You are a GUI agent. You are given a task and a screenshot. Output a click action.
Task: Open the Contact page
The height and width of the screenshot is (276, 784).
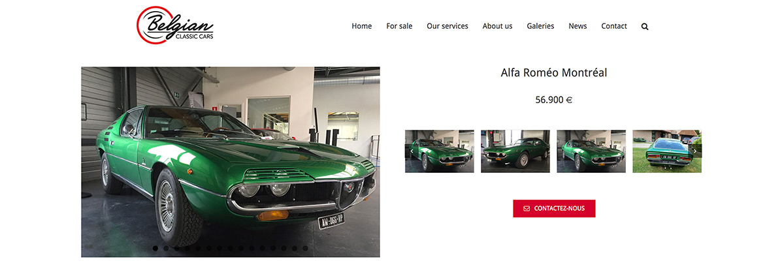pos(614,26)
